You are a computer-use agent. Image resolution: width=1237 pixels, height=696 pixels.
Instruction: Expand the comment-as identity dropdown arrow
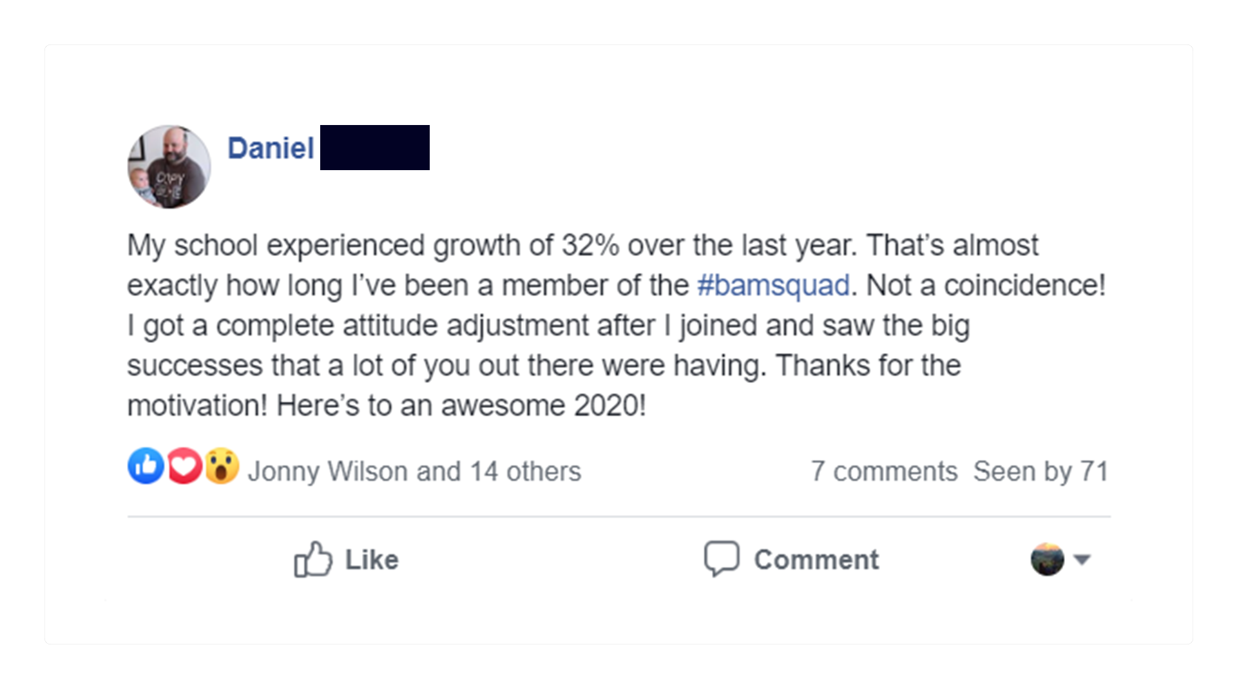(x=1082, y=559)
